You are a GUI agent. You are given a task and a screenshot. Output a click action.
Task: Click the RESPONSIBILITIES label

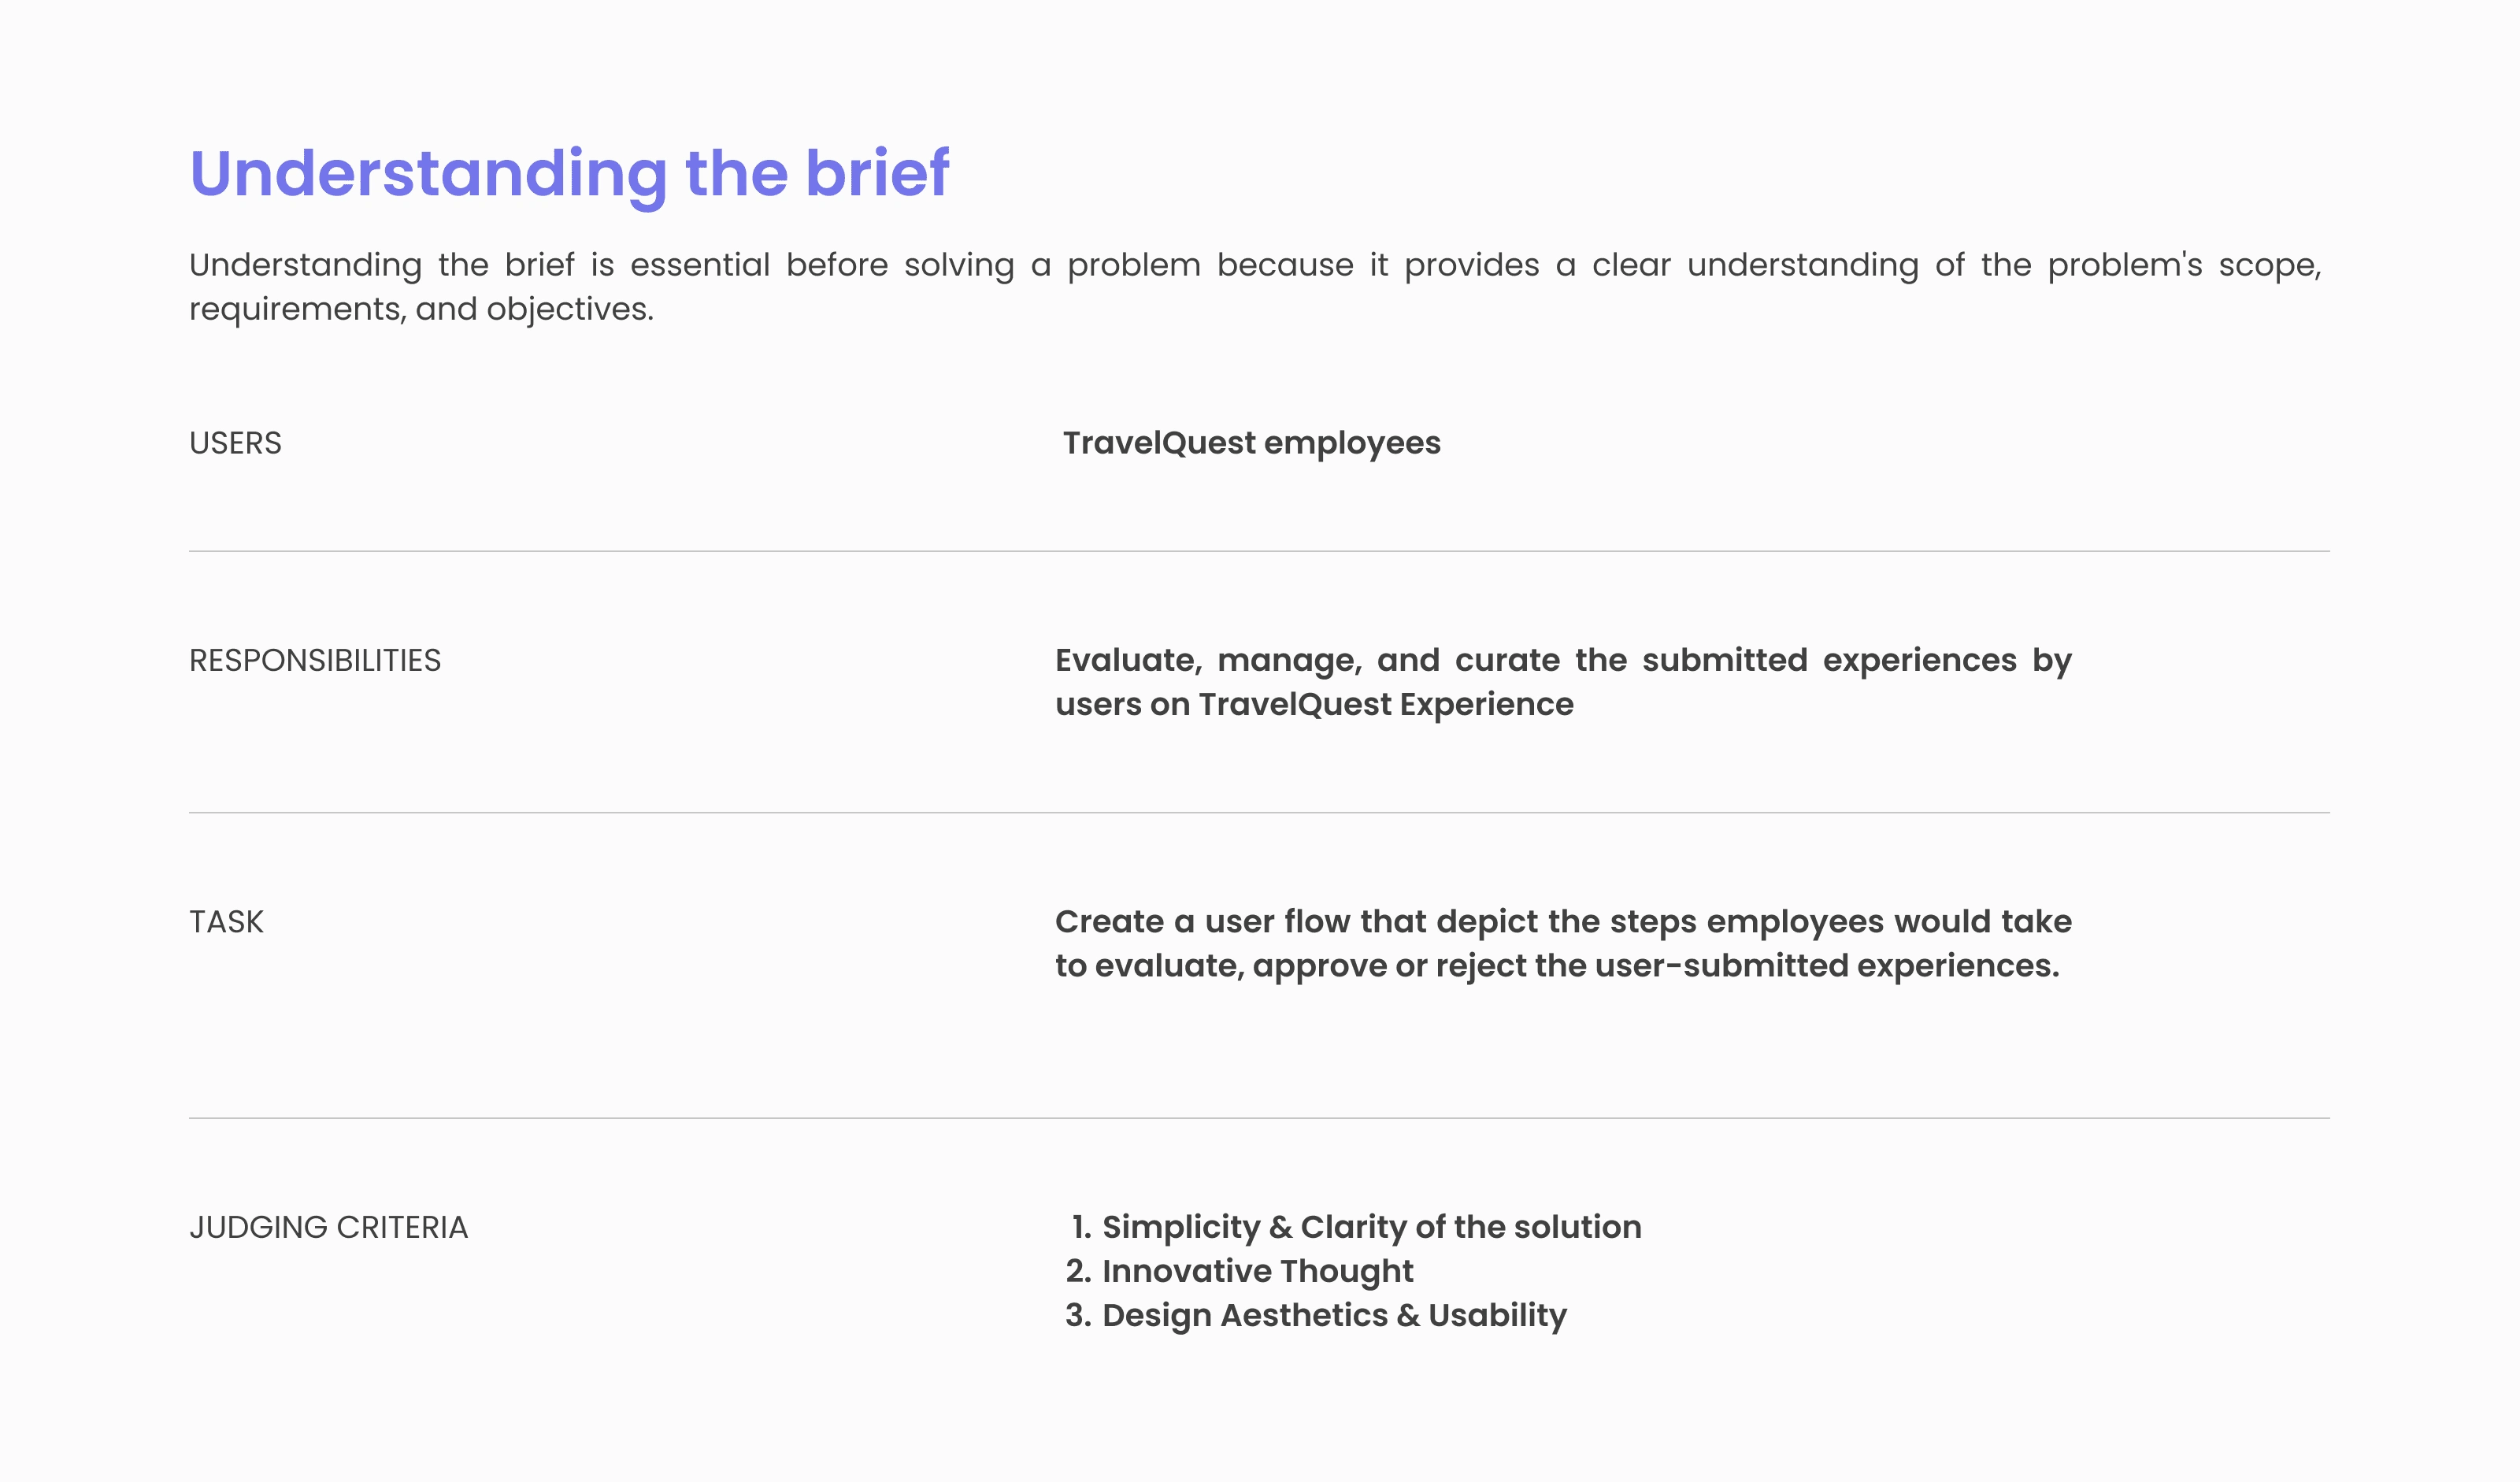(x=315, y=660)
